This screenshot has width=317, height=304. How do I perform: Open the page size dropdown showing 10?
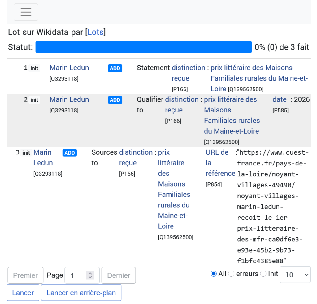[295, 275]
